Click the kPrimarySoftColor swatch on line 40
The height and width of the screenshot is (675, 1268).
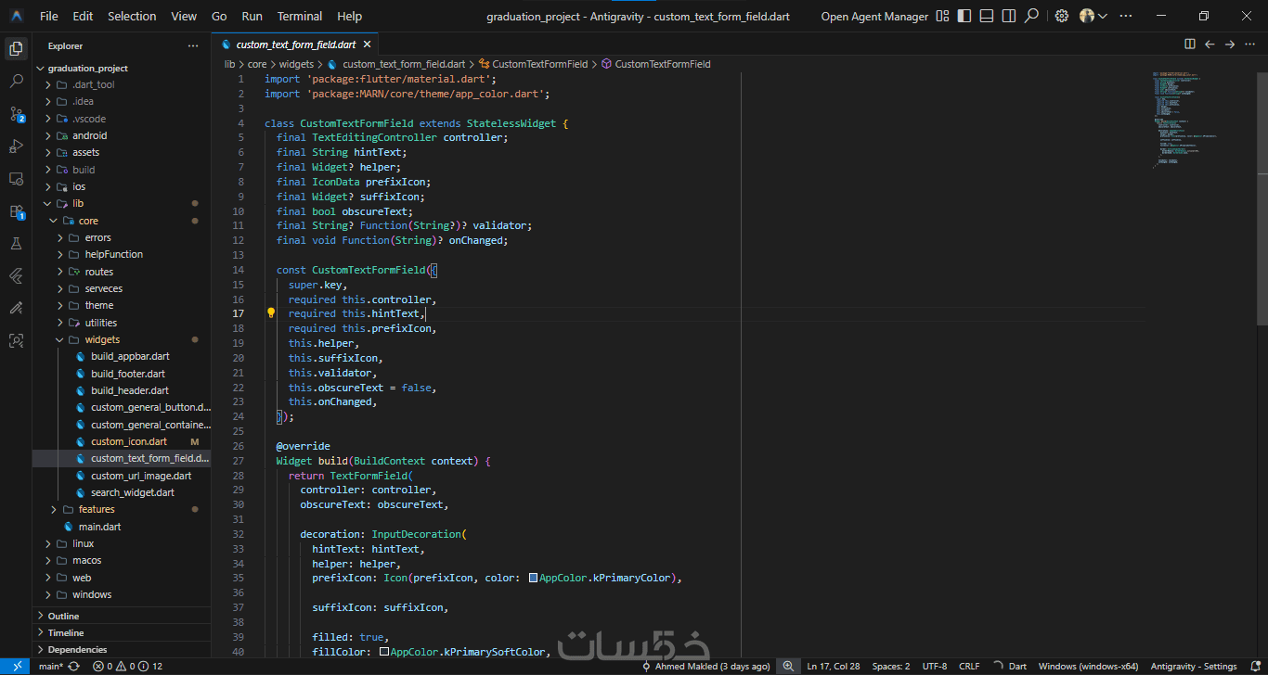click(384, 652)
